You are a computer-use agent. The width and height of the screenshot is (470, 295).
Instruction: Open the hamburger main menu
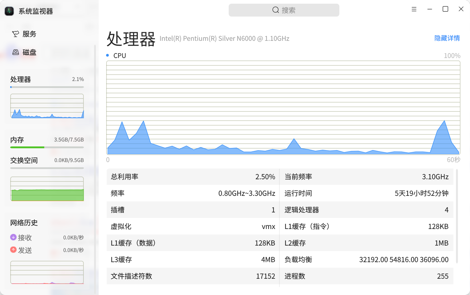coord(414,9)
